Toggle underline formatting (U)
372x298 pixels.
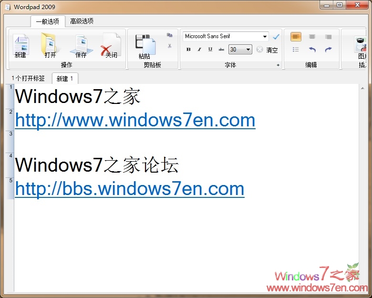[x=210, y=50]
